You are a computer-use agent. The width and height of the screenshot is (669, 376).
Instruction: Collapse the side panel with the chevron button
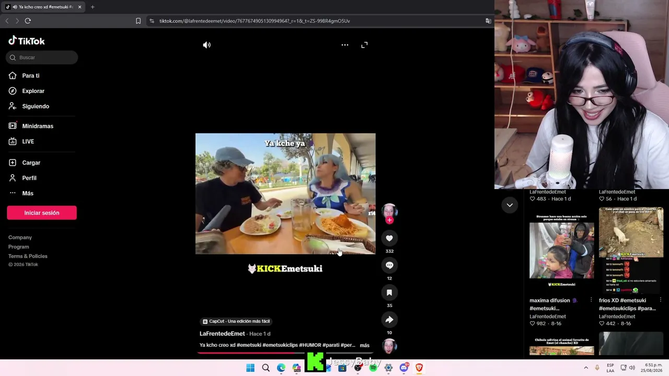click(510, 205)
